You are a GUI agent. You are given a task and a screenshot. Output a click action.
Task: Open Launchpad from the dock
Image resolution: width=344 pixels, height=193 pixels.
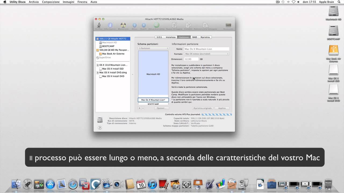coord(28,184)
